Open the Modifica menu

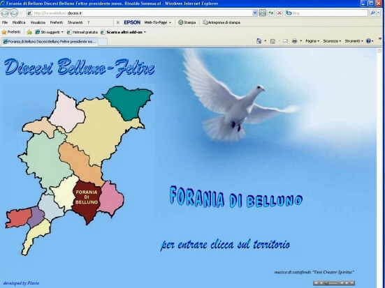click(x=19, y=22)
